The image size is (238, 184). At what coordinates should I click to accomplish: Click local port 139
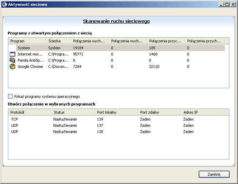[x=100, y=119]
